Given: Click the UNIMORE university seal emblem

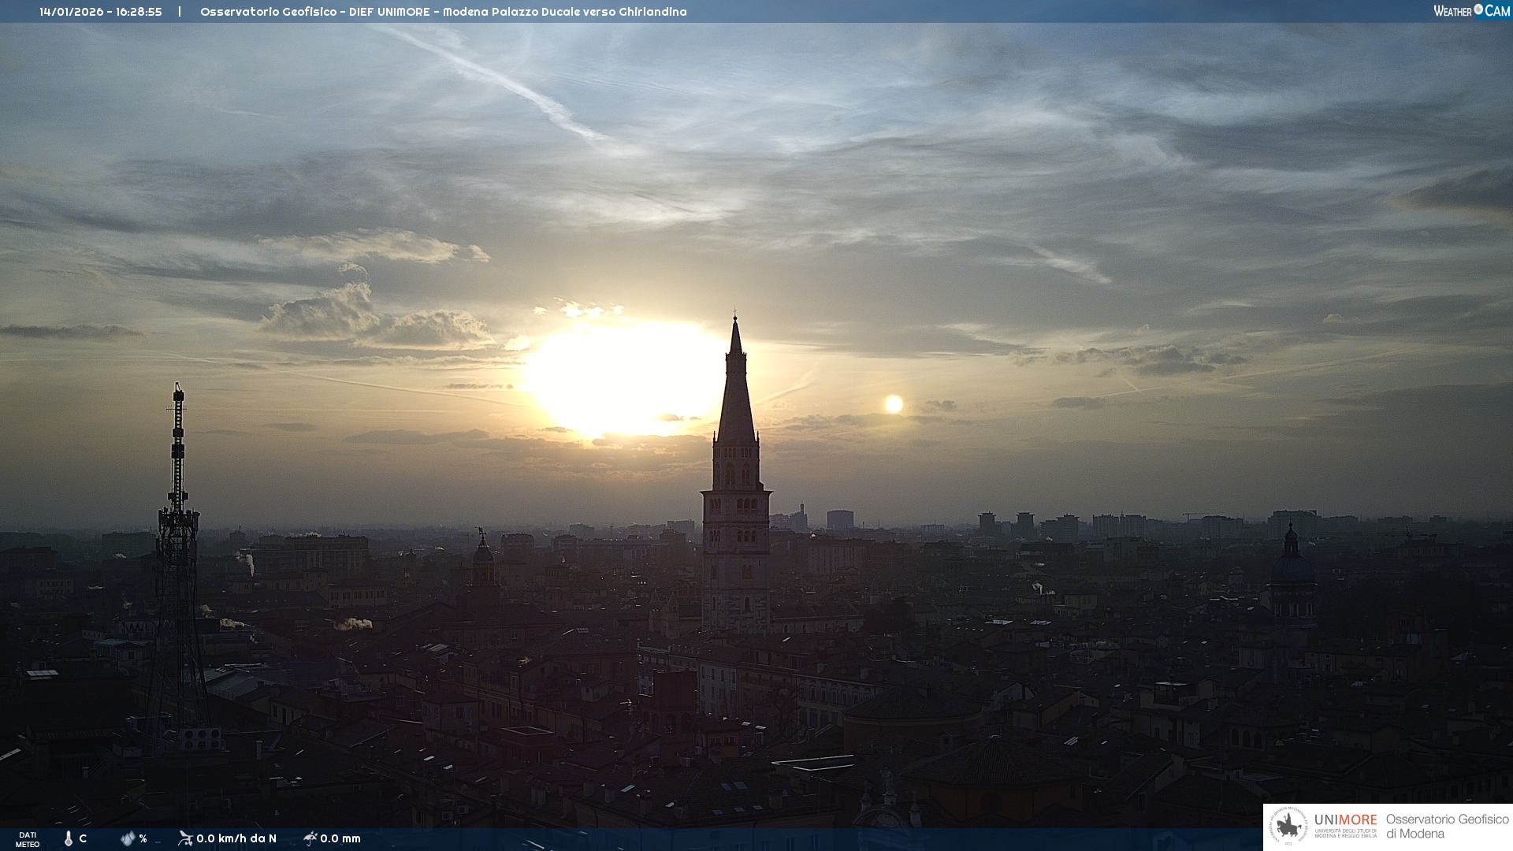Looking at the screenshot, I should (x=1288, y=827).
